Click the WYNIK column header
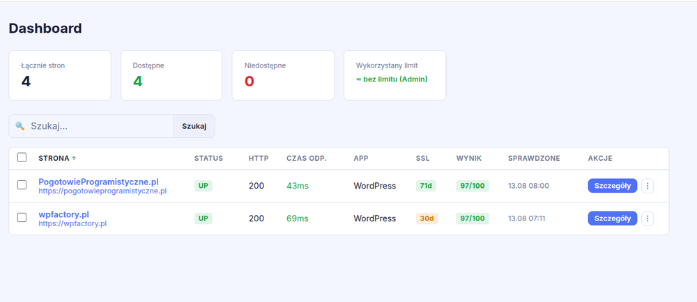Viewport: 697px width, 302px height. coord(469,159)
